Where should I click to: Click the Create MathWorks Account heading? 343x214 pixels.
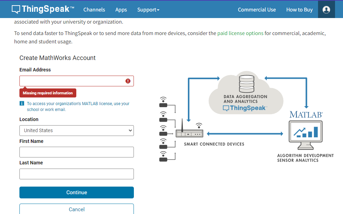point(58,58)
